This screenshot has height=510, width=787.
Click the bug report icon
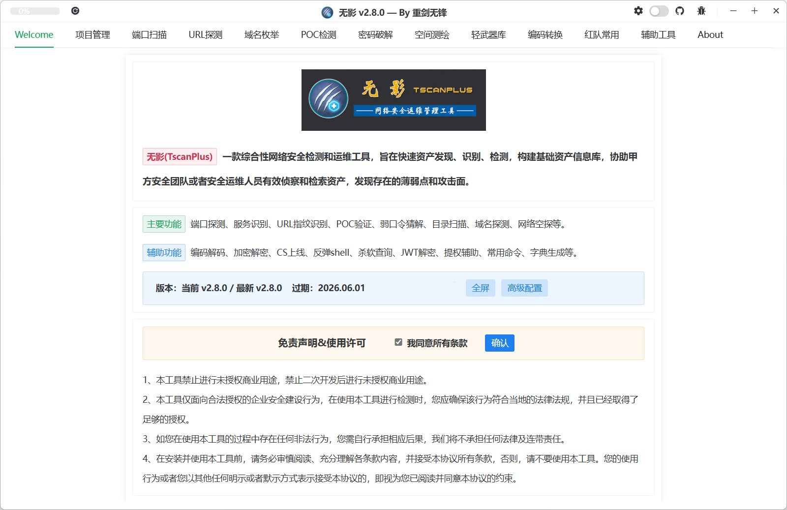coord(701,11)
